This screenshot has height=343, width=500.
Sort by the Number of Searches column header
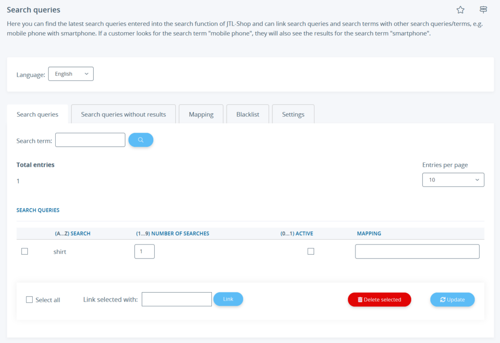click(x=172, y=233)
